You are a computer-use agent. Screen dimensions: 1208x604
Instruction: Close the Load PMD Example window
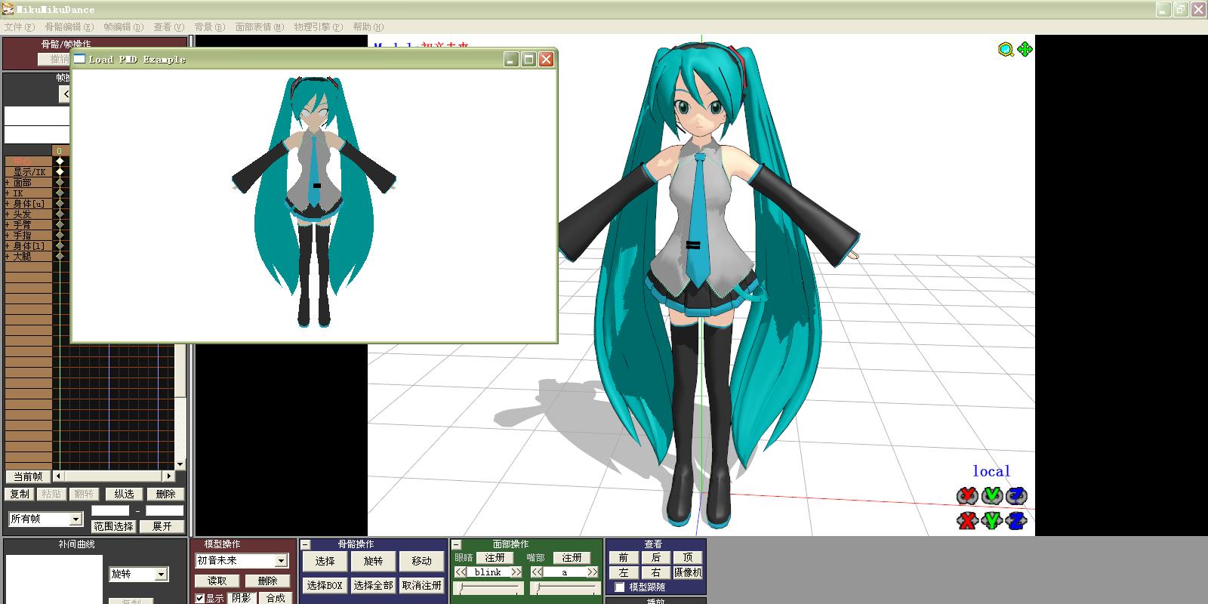pyautogui.click(x=546, y=59)
